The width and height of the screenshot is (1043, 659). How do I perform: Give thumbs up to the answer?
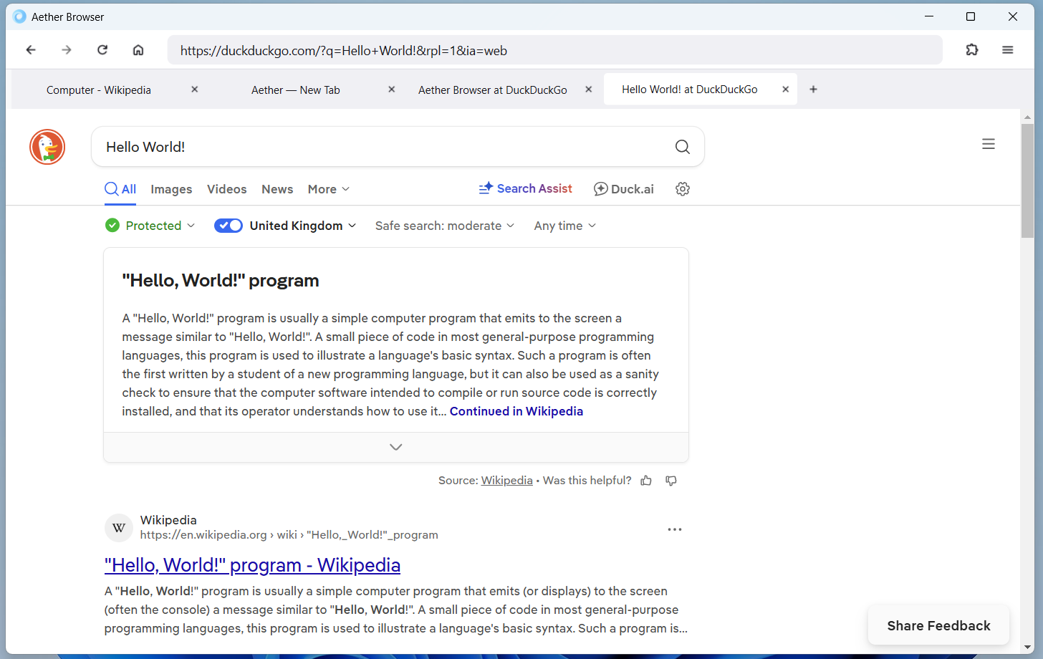click(646, 481)
